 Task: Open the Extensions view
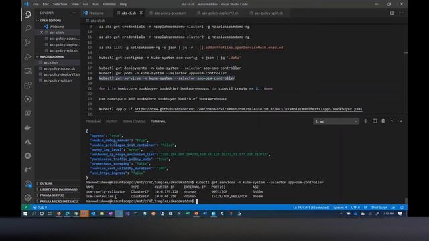click(x=27, y=85)
